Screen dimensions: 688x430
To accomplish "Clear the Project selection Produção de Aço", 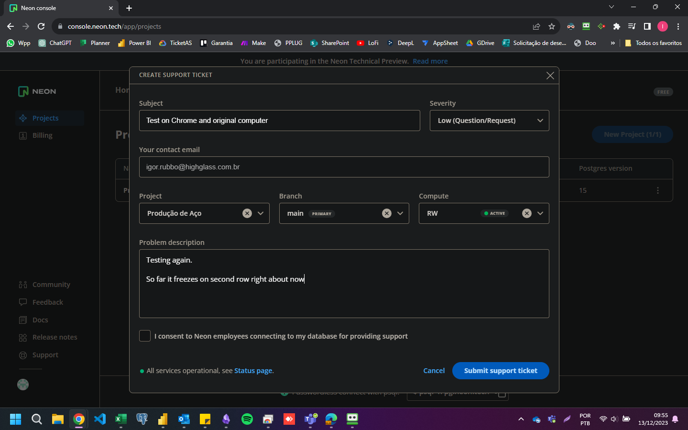I will point(247,213).
